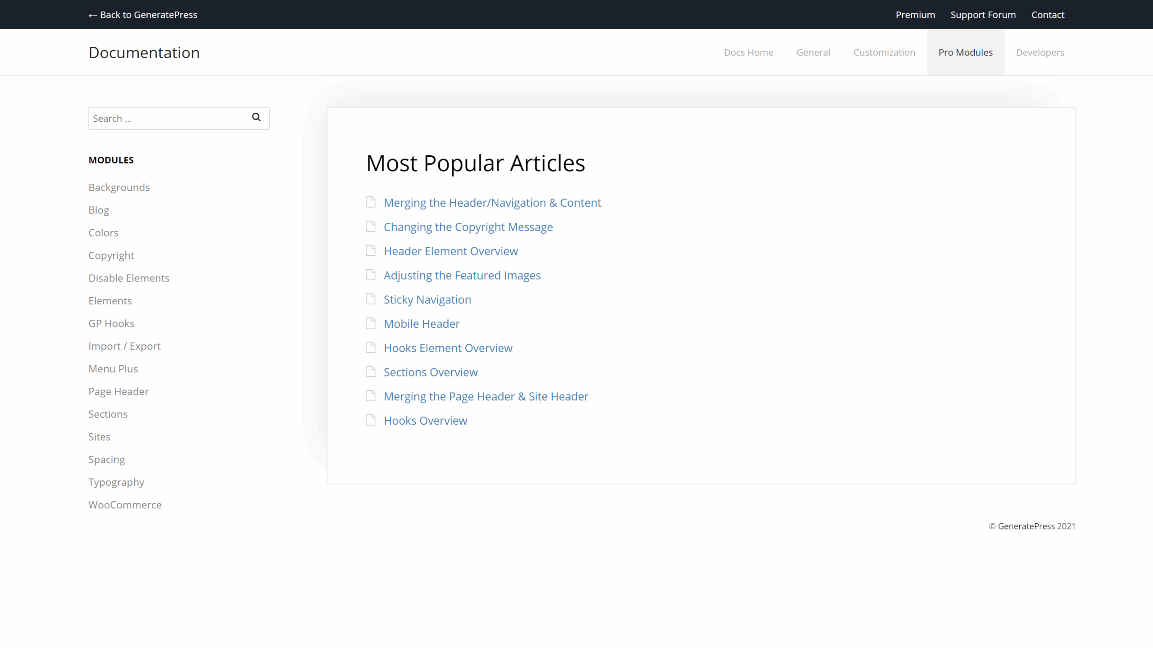The width and height of the screenshot is (1153, 648).
Task: Click document icon beside Mobile Header
Action: (x=371, y=323)
